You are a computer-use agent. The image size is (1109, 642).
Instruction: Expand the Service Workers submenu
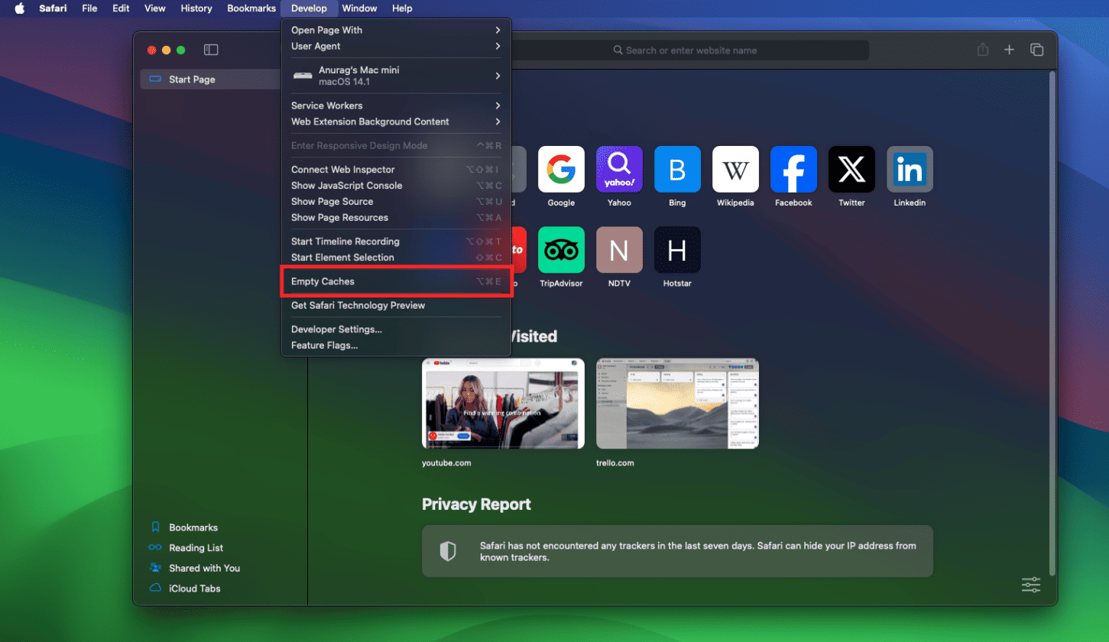(396, 105)
